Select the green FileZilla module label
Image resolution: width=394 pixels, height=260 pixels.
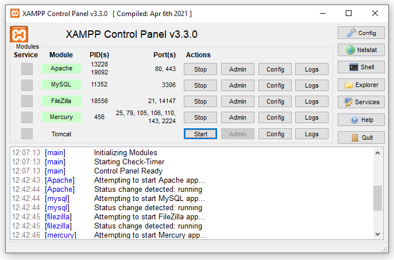point(61,101)
